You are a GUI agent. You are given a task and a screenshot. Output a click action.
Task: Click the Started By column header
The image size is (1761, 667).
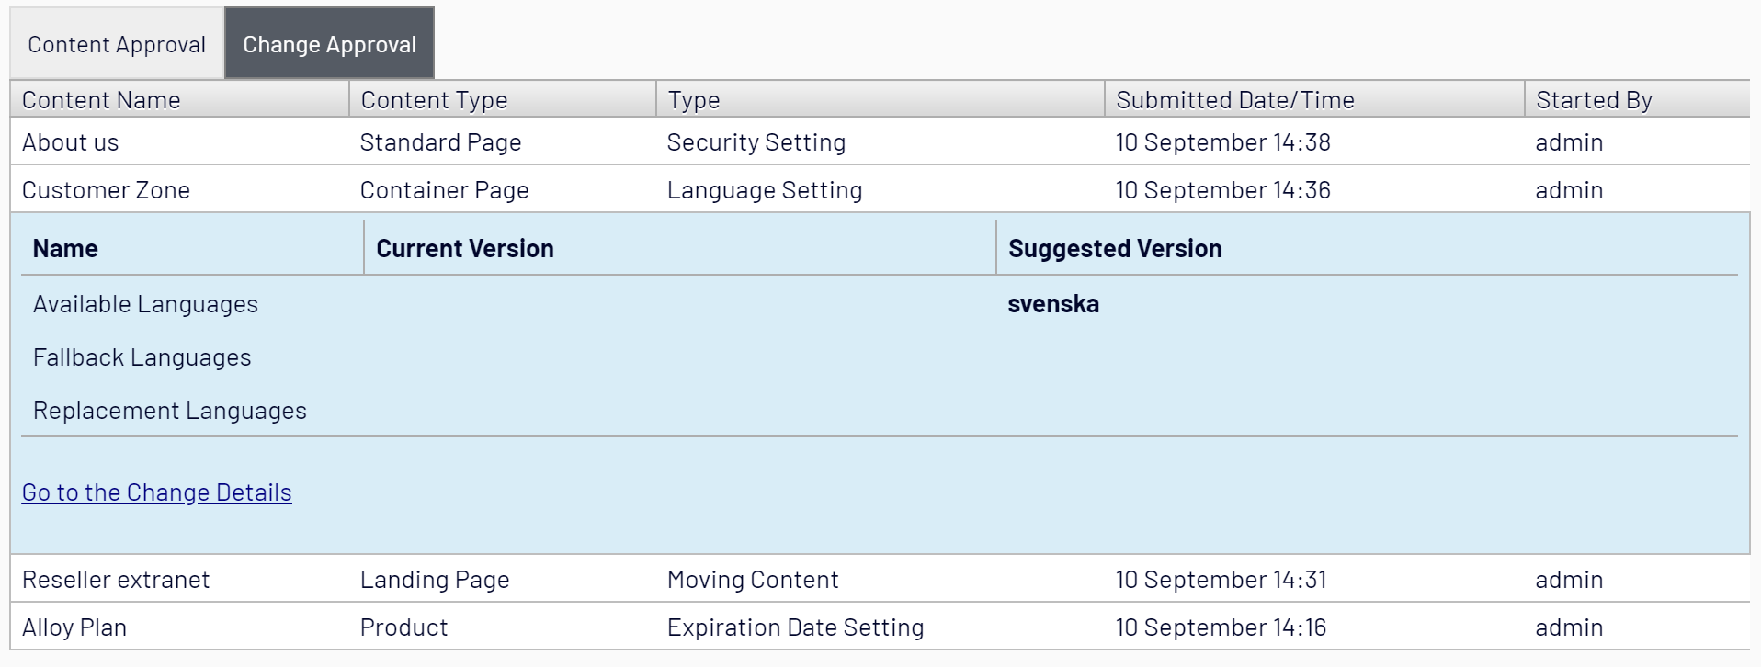click(x=1594, y=100)
